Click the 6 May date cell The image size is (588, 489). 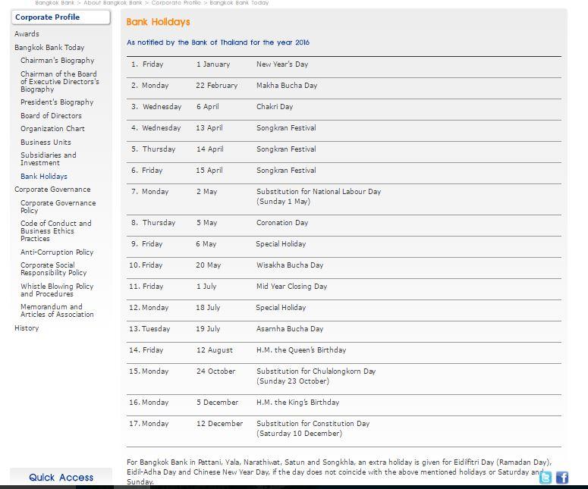pyautogui.click(x=206, y=244)
